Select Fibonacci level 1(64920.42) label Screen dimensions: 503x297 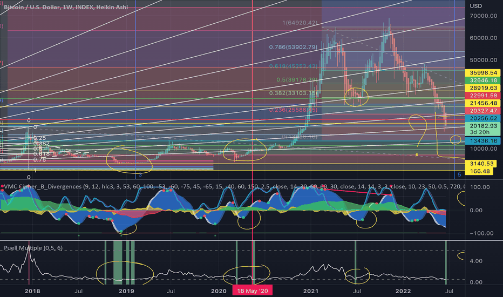click(x=300, y=23)
